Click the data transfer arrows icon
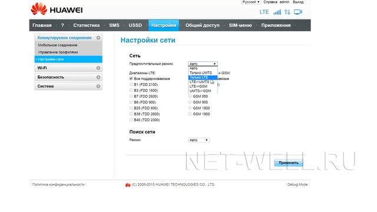This screenshot has width=377, height=212. click(287, 12)
